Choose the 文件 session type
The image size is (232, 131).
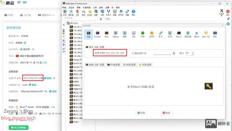tap(170, 34)
